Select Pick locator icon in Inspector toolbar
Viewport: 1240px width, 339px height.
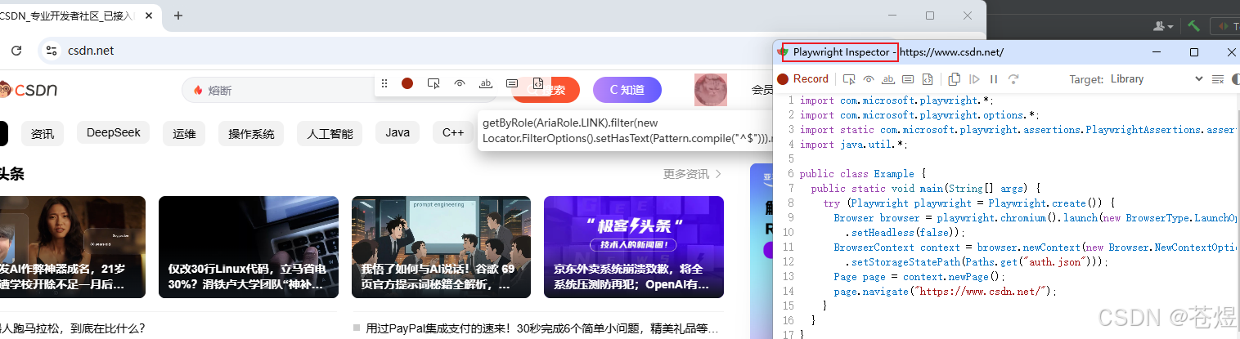point(849,79)
